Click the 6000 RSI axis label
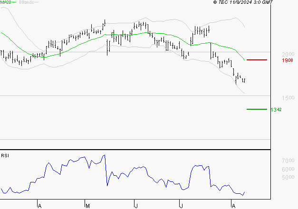This screenshot has width=298, height=209. click(288, 169)
